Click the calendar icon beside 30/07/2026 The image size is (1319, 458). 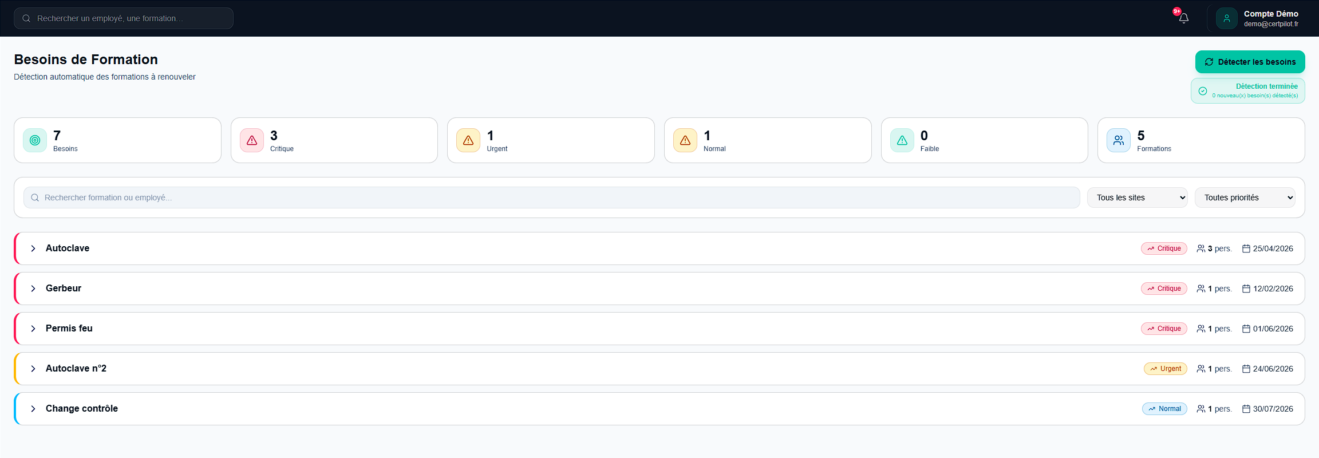(x=1246, y=409)
